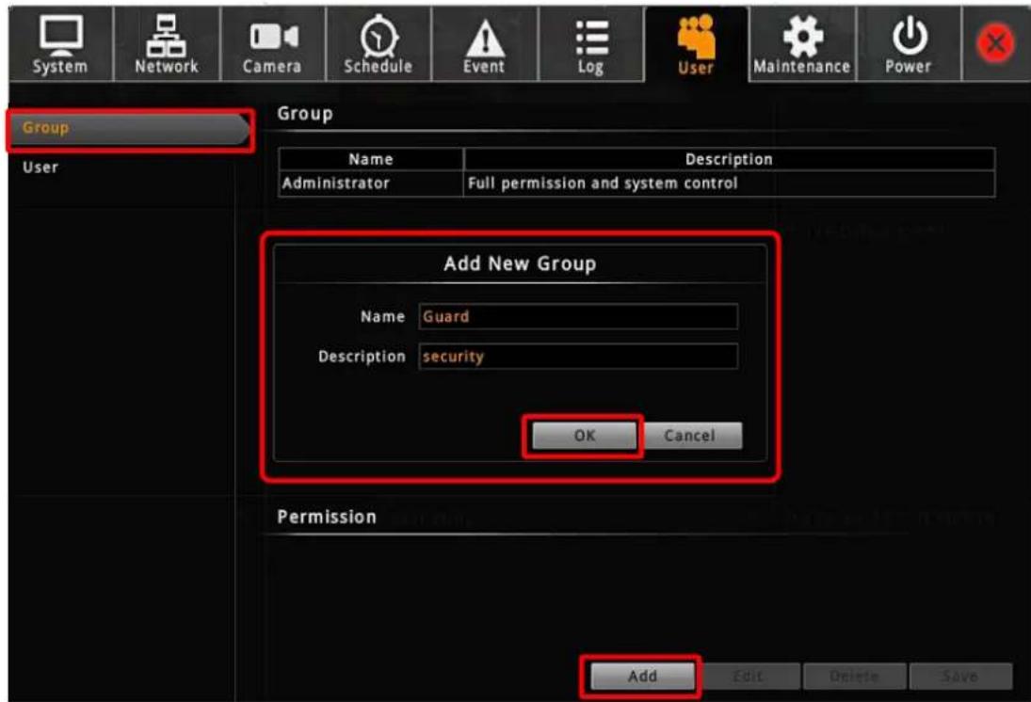Click the Edit button at bottom
The height and width of the screenshot is (702, 1031).
748,676
